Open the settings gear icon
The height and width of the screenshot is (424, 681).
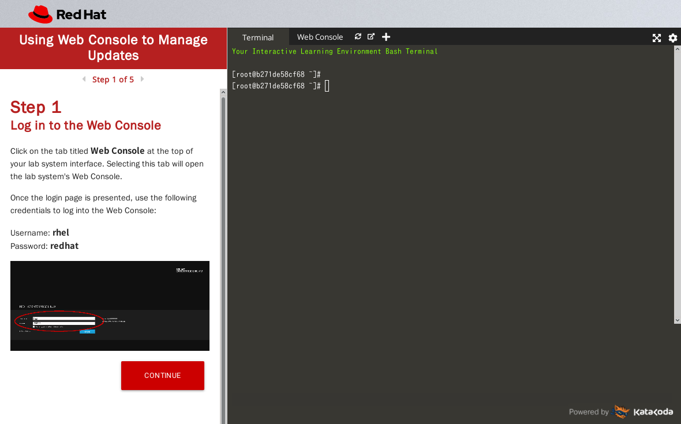[673, 38]
